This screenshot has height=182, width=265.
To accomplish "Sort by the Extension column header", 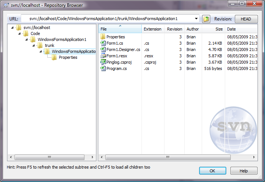I will coord(153,29).
